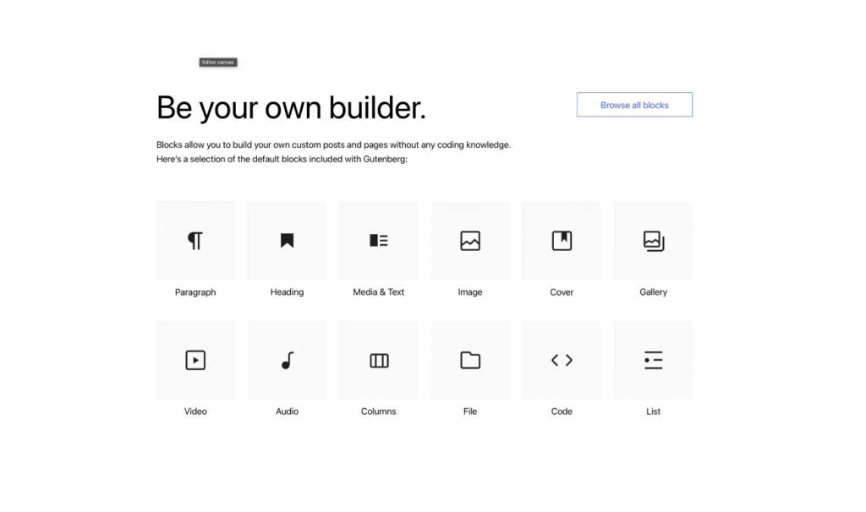Open Browse all blocks button

tap(634, 105)
